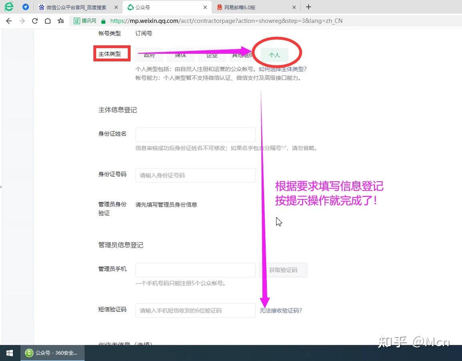Click the blue Telegram icon beside the logo
The image size is (462, 361).
point(25,7)
